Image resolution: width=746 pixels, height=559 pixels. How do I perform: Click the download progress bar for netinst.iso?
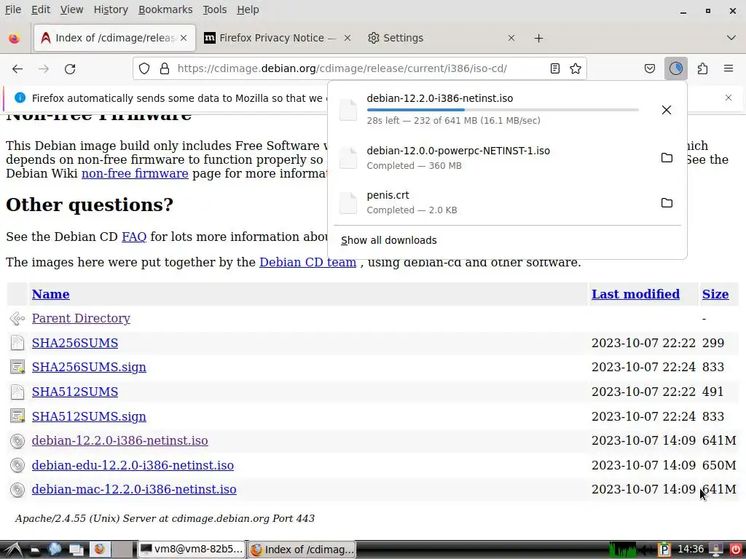(503, 110)
